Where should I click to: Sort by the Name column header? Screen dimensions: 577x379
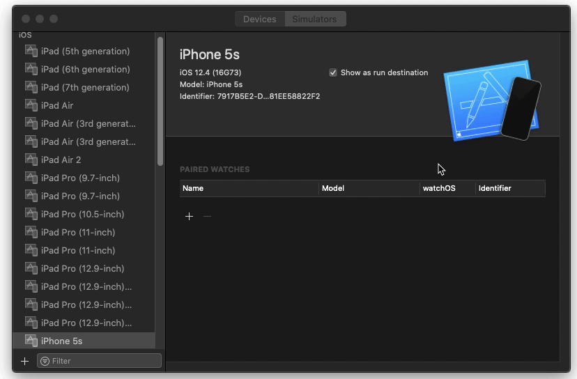249,188
